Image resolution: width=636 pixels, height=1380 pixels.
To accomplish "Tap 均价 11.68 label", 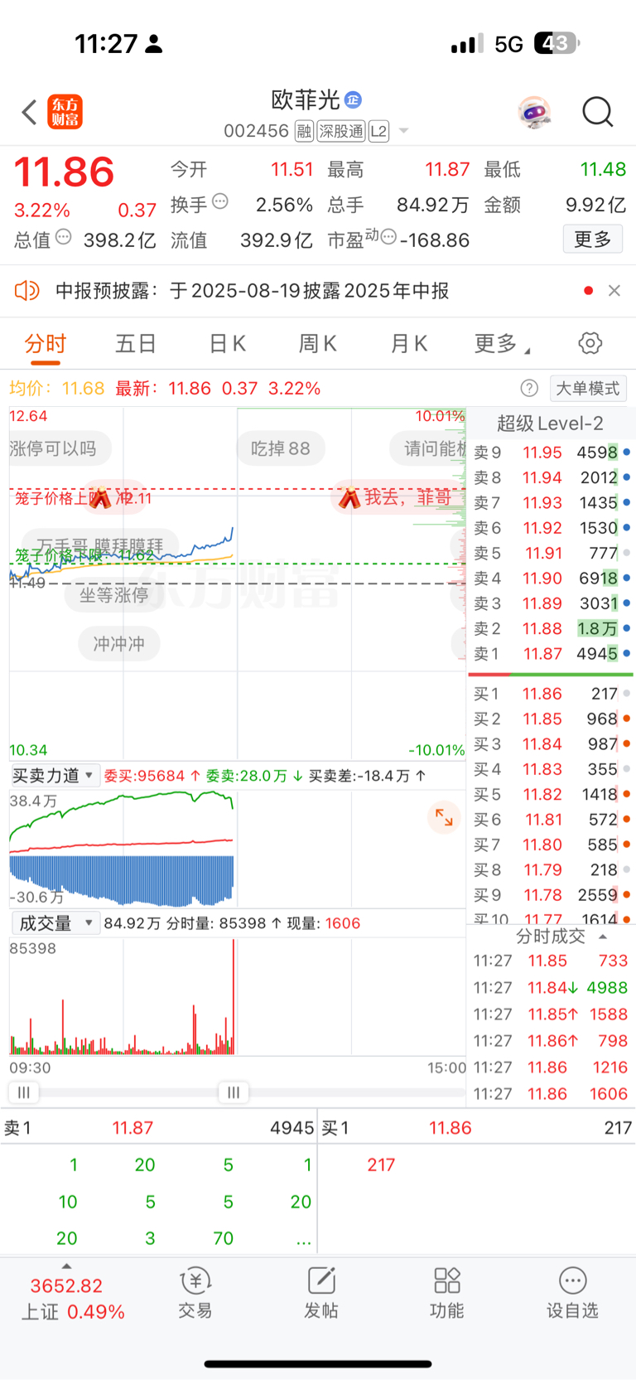I will point(57,389).
